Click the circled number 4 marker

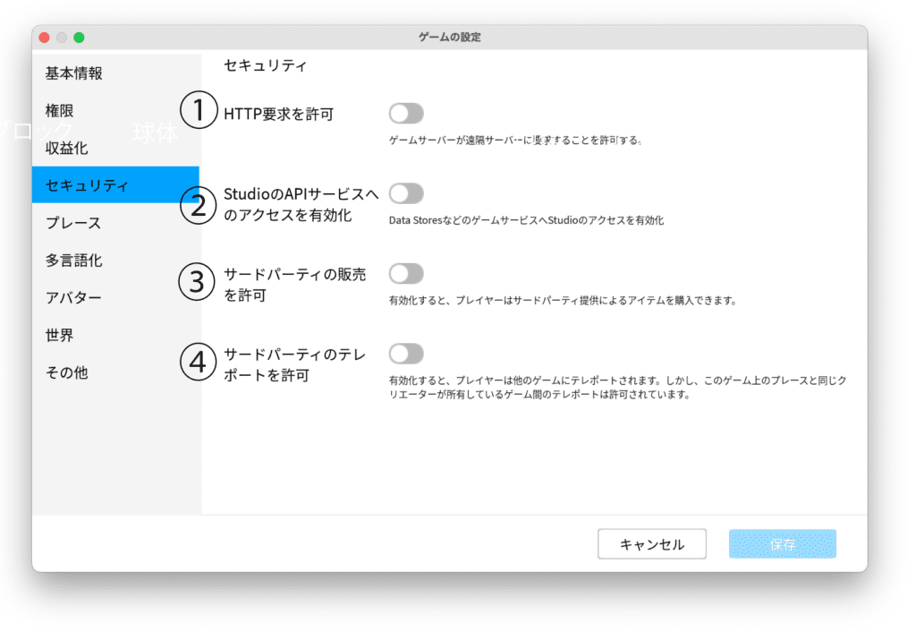pos(199,363)
